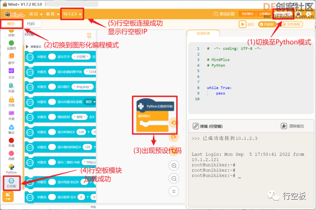316x210 pixels.
Task: Open the 数字 number block category
Action: point(11,59)
